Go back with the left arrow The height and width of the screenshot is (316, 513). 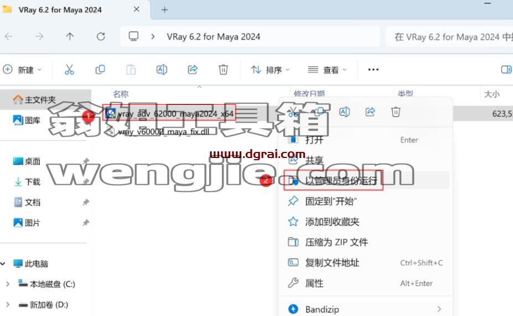pos(9,36)
